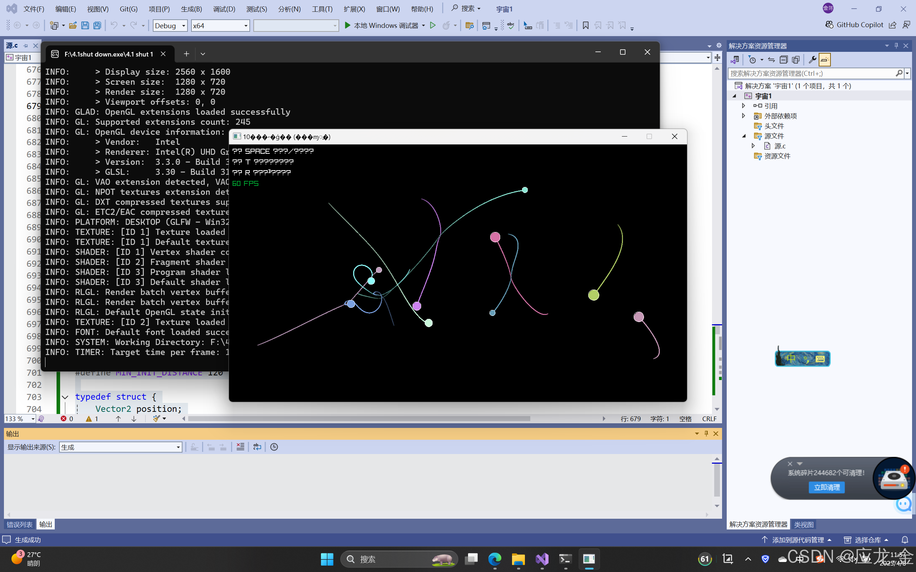Toggle the pin on the 输出 panel

[706, 433]
